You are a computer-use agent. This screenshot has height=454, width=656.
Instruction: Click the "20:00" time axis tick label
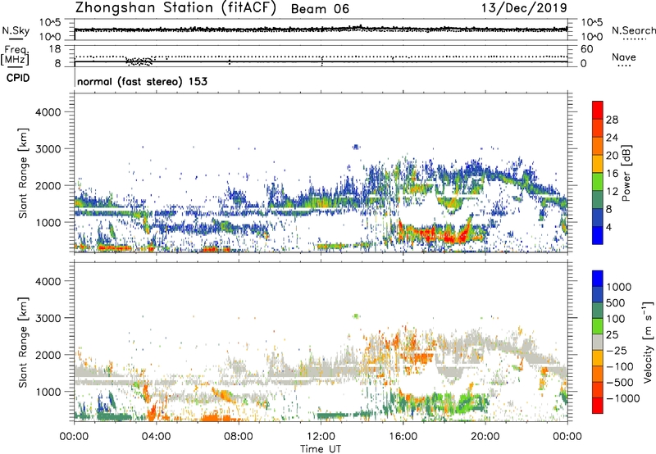pos(485,437)
